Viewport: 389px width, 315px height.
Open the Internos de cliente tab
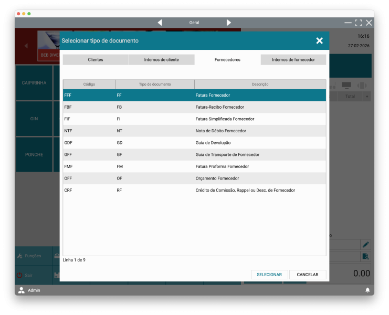[161, 60]
